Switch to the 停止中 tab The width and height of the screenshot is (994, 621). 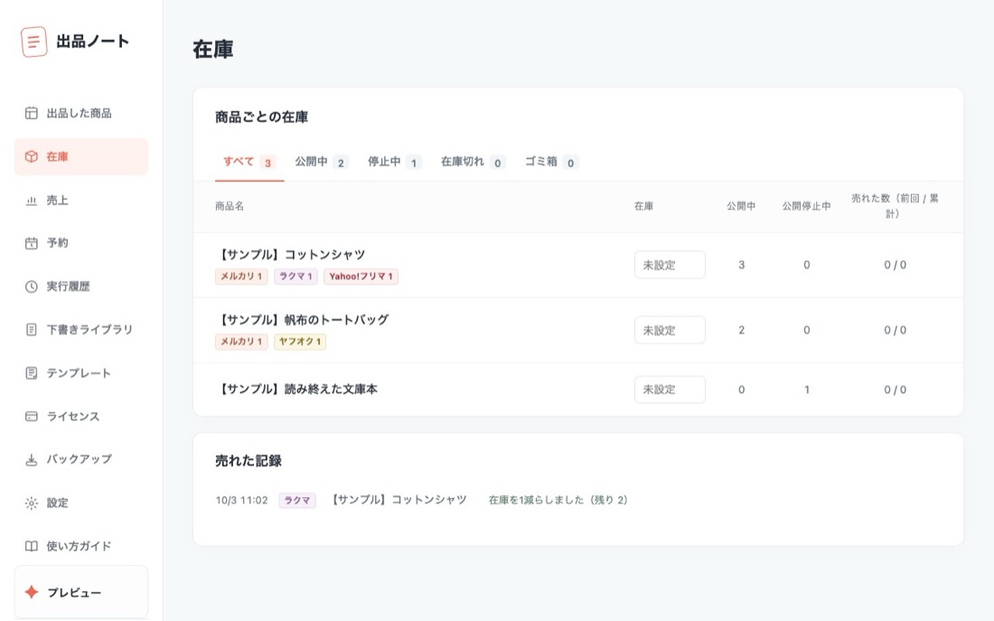(394, 163)
